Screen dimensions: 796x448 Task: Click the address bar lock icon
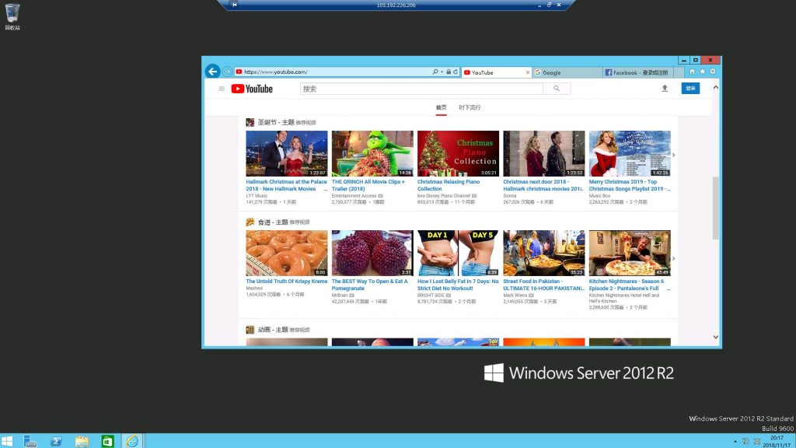(449, 72)
